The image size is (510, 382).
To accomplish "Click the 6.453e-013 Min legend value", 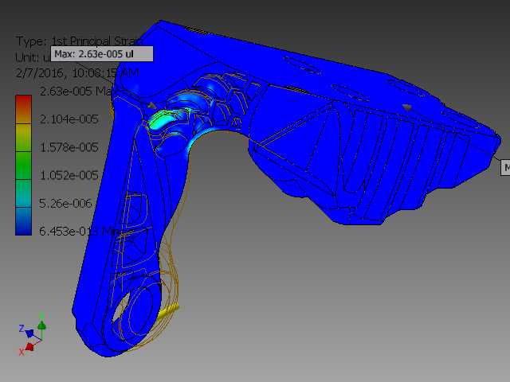I will [79, 232].
